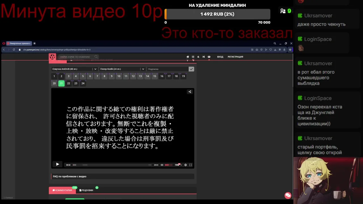This screenshot has width=363, height=204.
Task: Click the Ukrsamover username above старый портфель
Action: pos(318,138)
